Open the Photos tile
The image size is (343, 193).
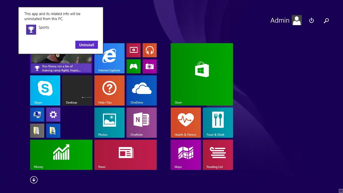(x=109, y=123)
